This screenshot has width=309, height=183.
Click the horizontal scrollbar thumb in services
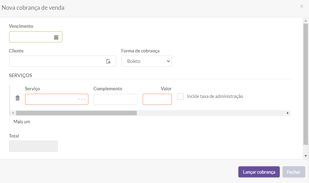click(x=76, y=113)
